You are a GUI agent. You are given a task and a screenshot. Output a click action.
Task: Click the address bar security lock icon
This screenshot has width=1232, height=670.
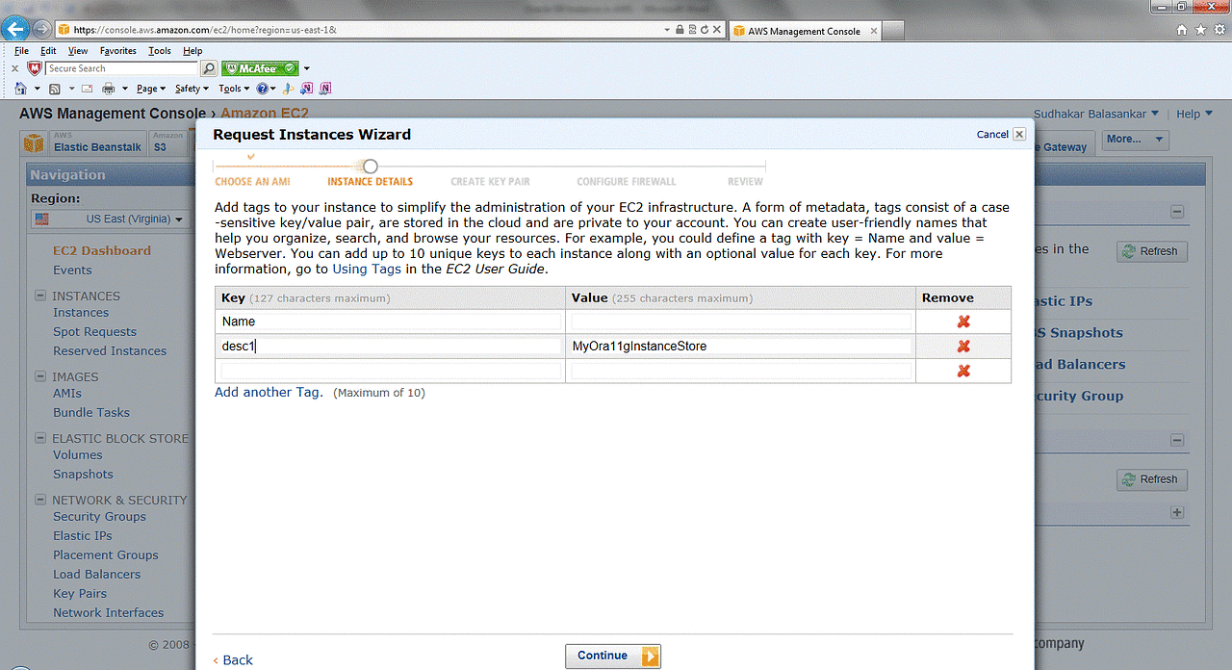tap(680, 30)
